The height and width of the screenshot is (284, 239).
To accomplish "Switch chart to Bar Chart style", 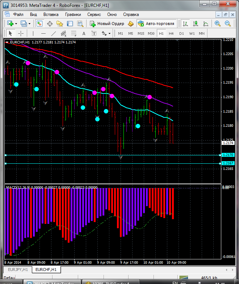I will (x=185, y=24).
